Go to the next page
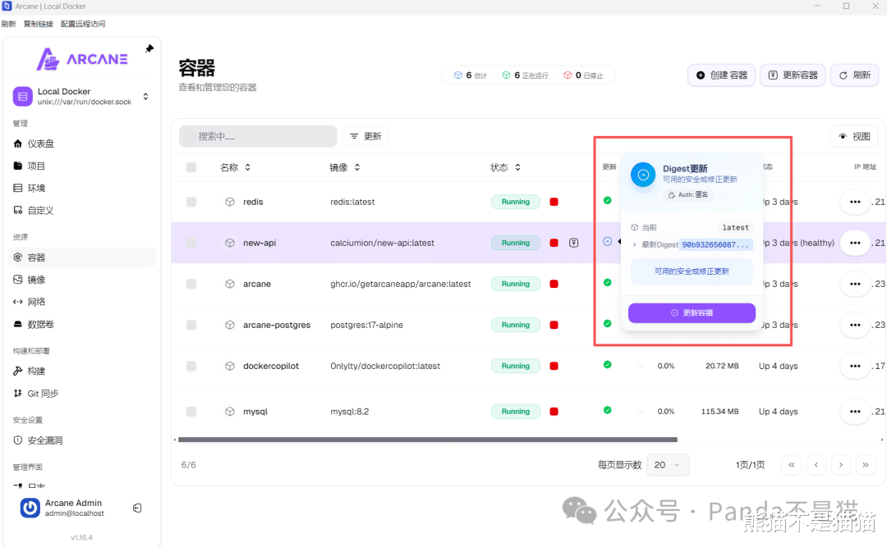This screenshot has width=887, height=547. click(841, 464)
